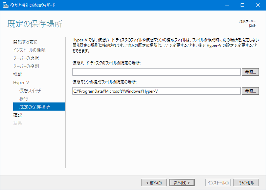Browse for the VM configuration file location
This screenshot has width=266, height=190.
pos(250,91)
